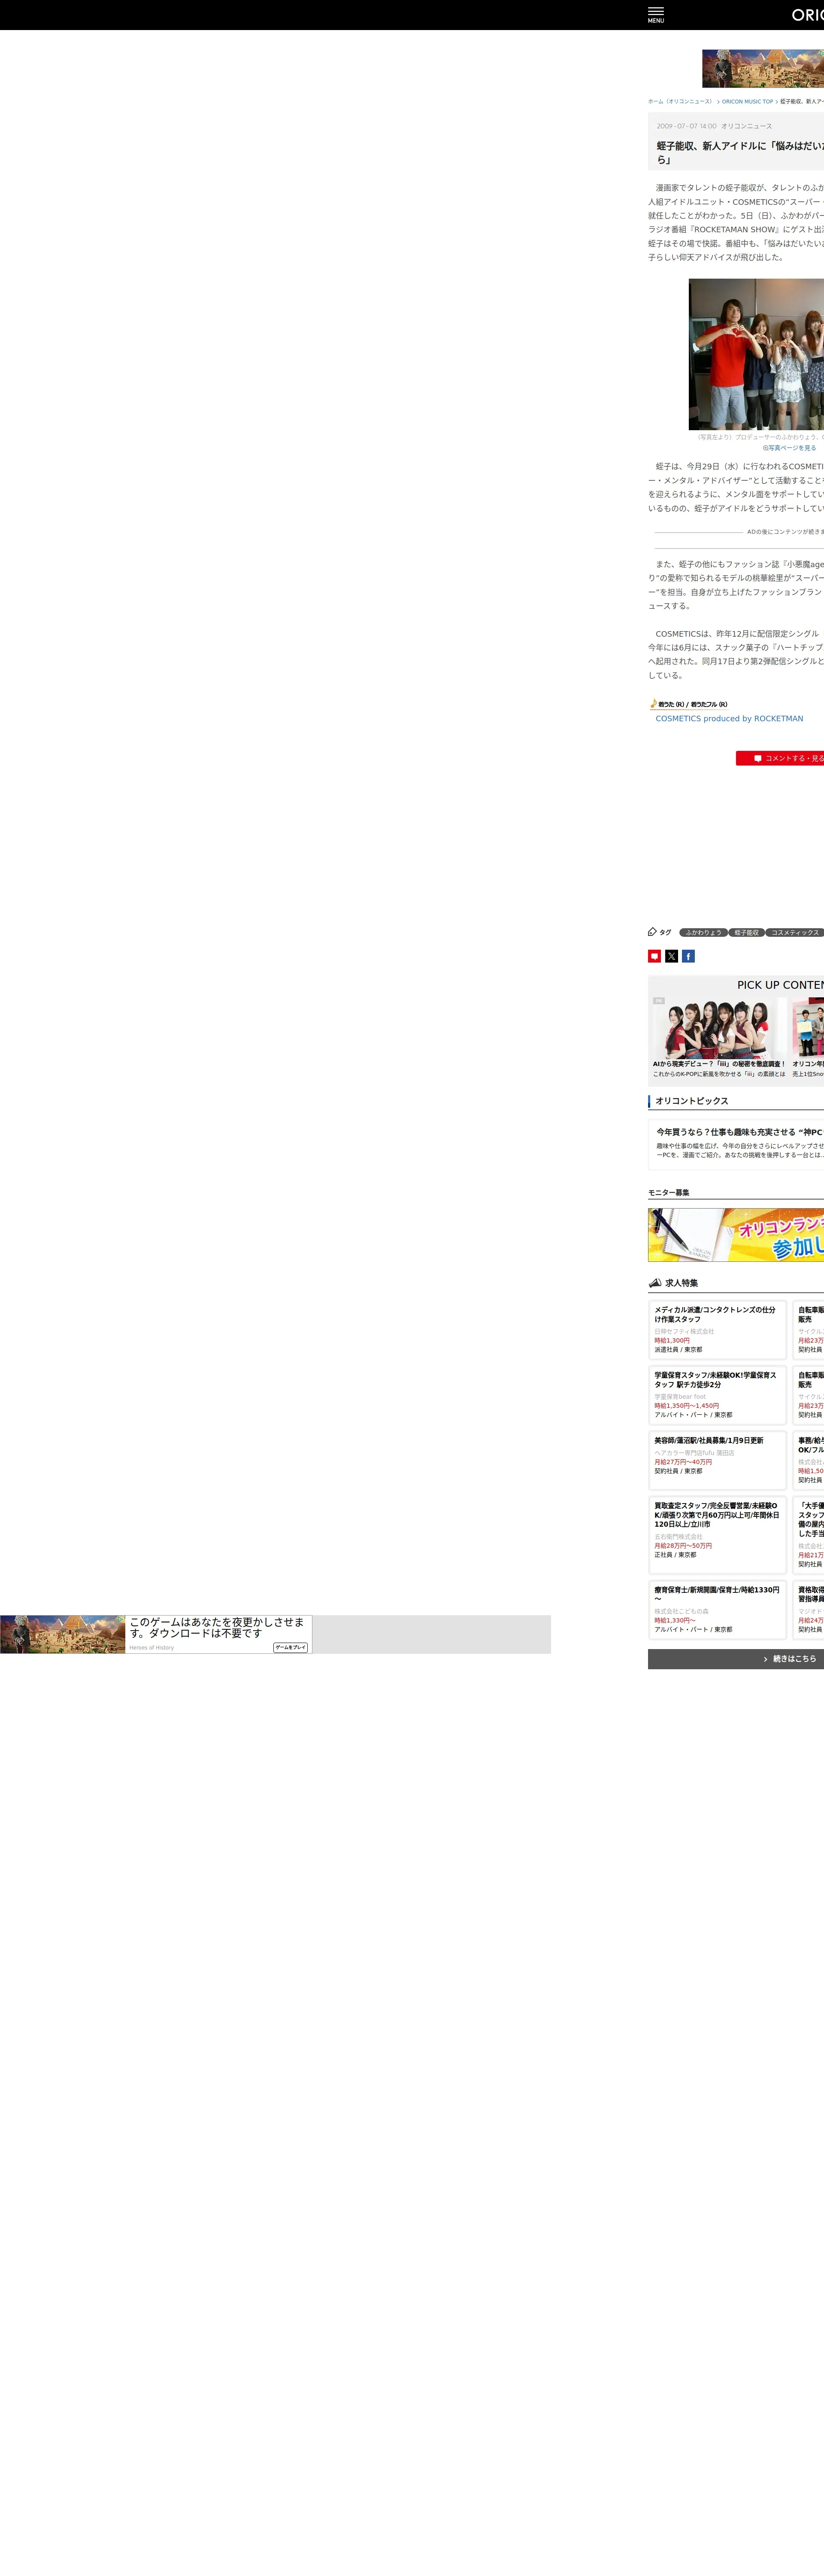Click the red コメントする・見る button

tap(780, 758)
